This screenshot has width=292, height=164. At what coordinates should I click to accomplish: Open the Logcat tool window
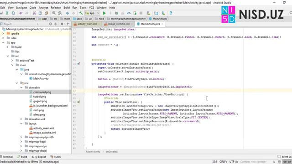39,157
